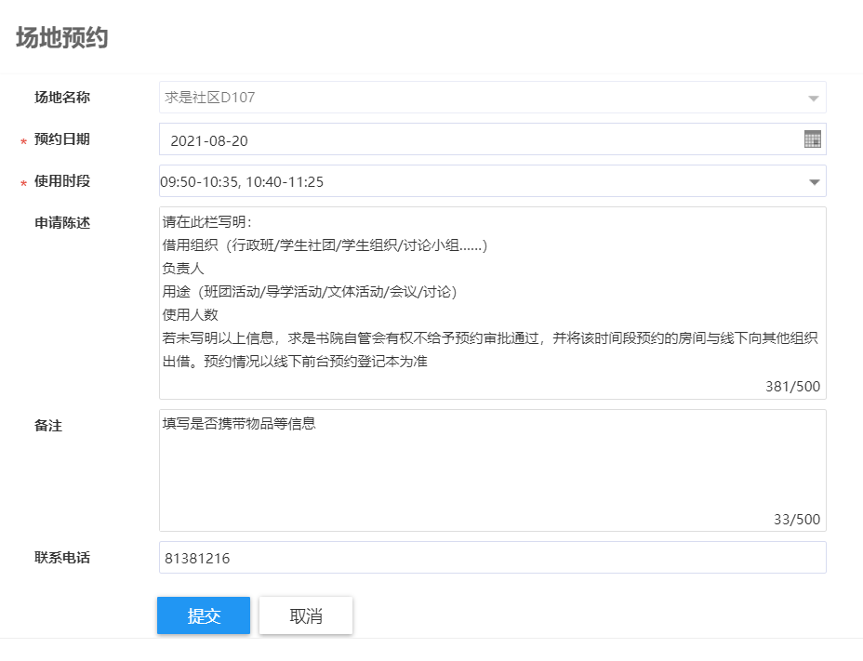Click the 33/500 character counter
This screenshot has height=661, width=863.
796,520
